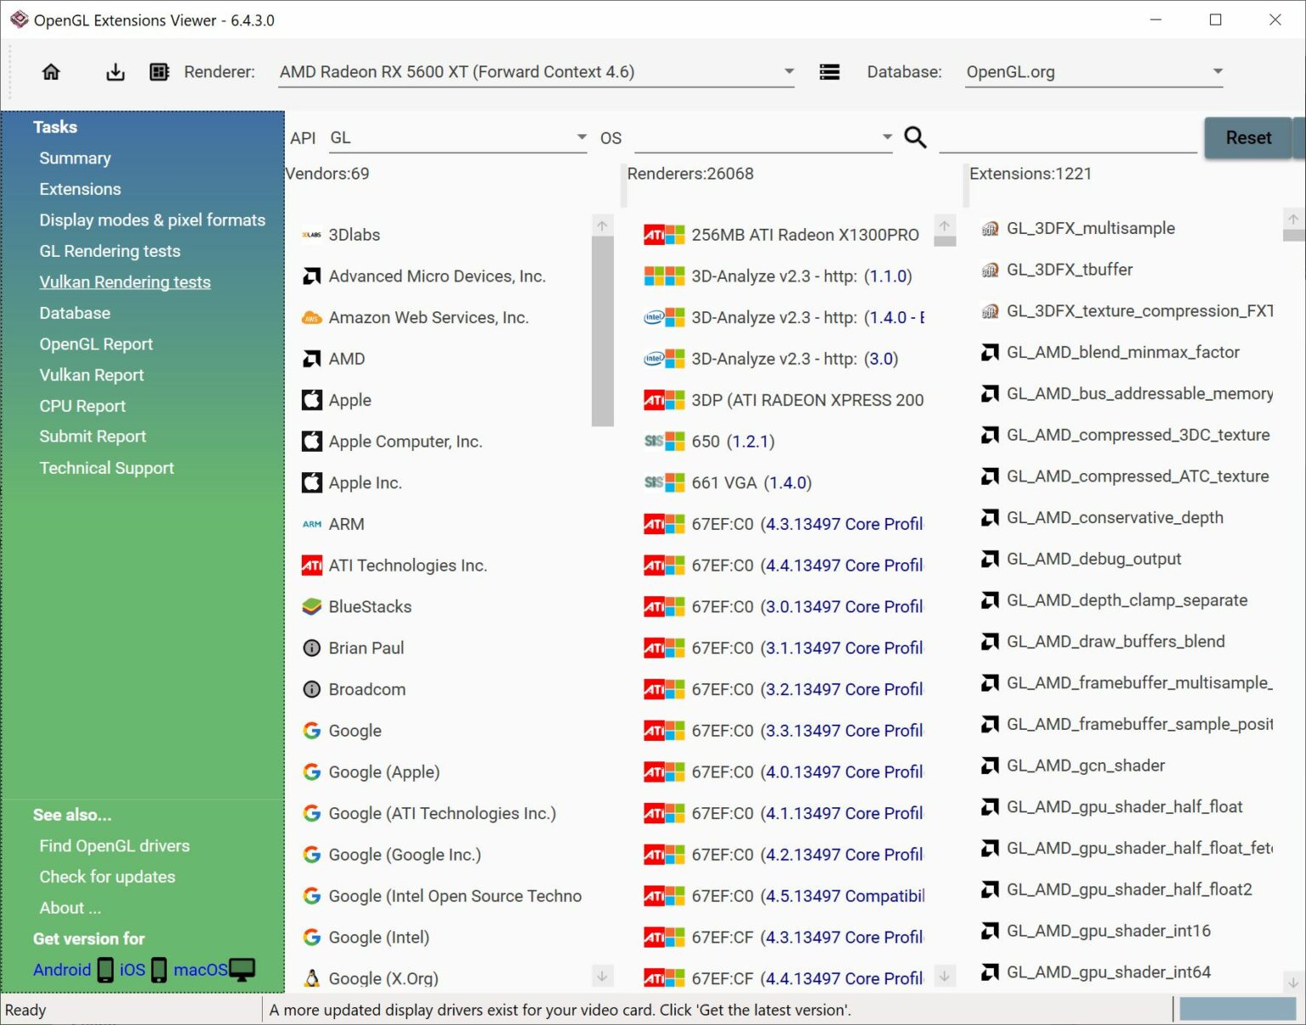
Task: Click the Apple Inc. logo icon
Action: (312, 483)
